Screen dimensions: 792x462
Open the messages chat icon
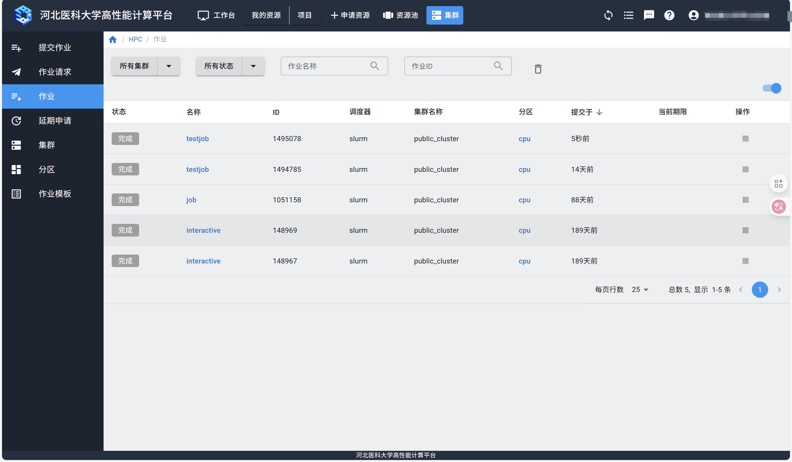click(649, 15)
